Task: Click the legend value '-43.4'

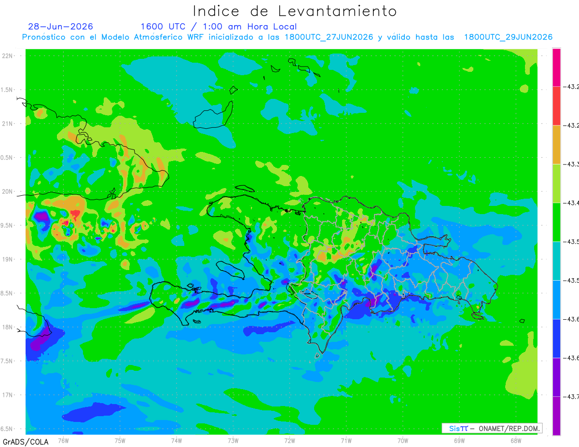Action: coord(571,203)
